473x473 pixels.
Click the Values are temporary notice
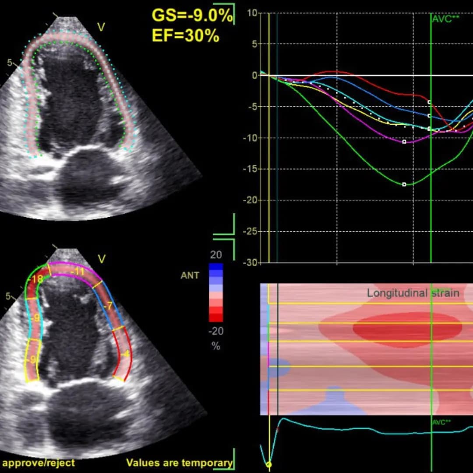pyautogui.click(x=179, y=463)
